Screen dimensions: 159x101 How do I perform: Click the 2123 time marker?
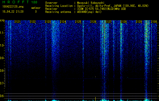pyautogui.click(x=48, y=22)
